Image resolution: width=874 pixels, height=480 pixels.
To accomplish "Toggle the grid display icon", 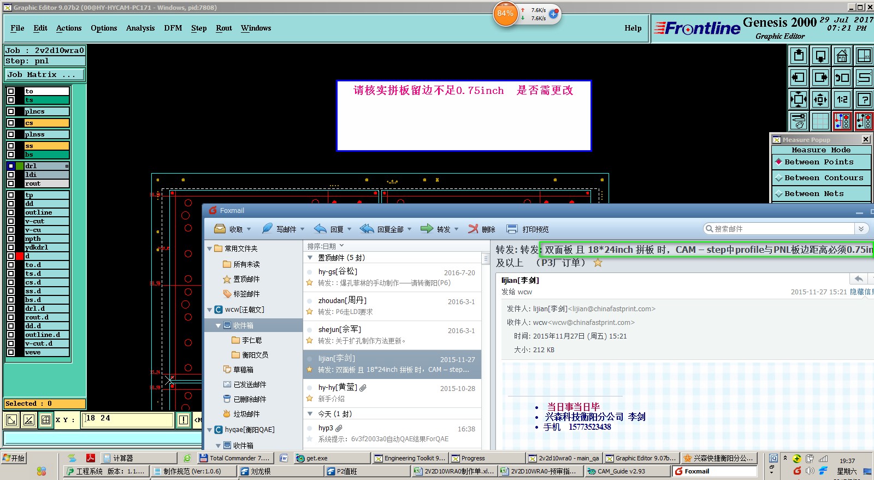I will click(x=820, y=121).
